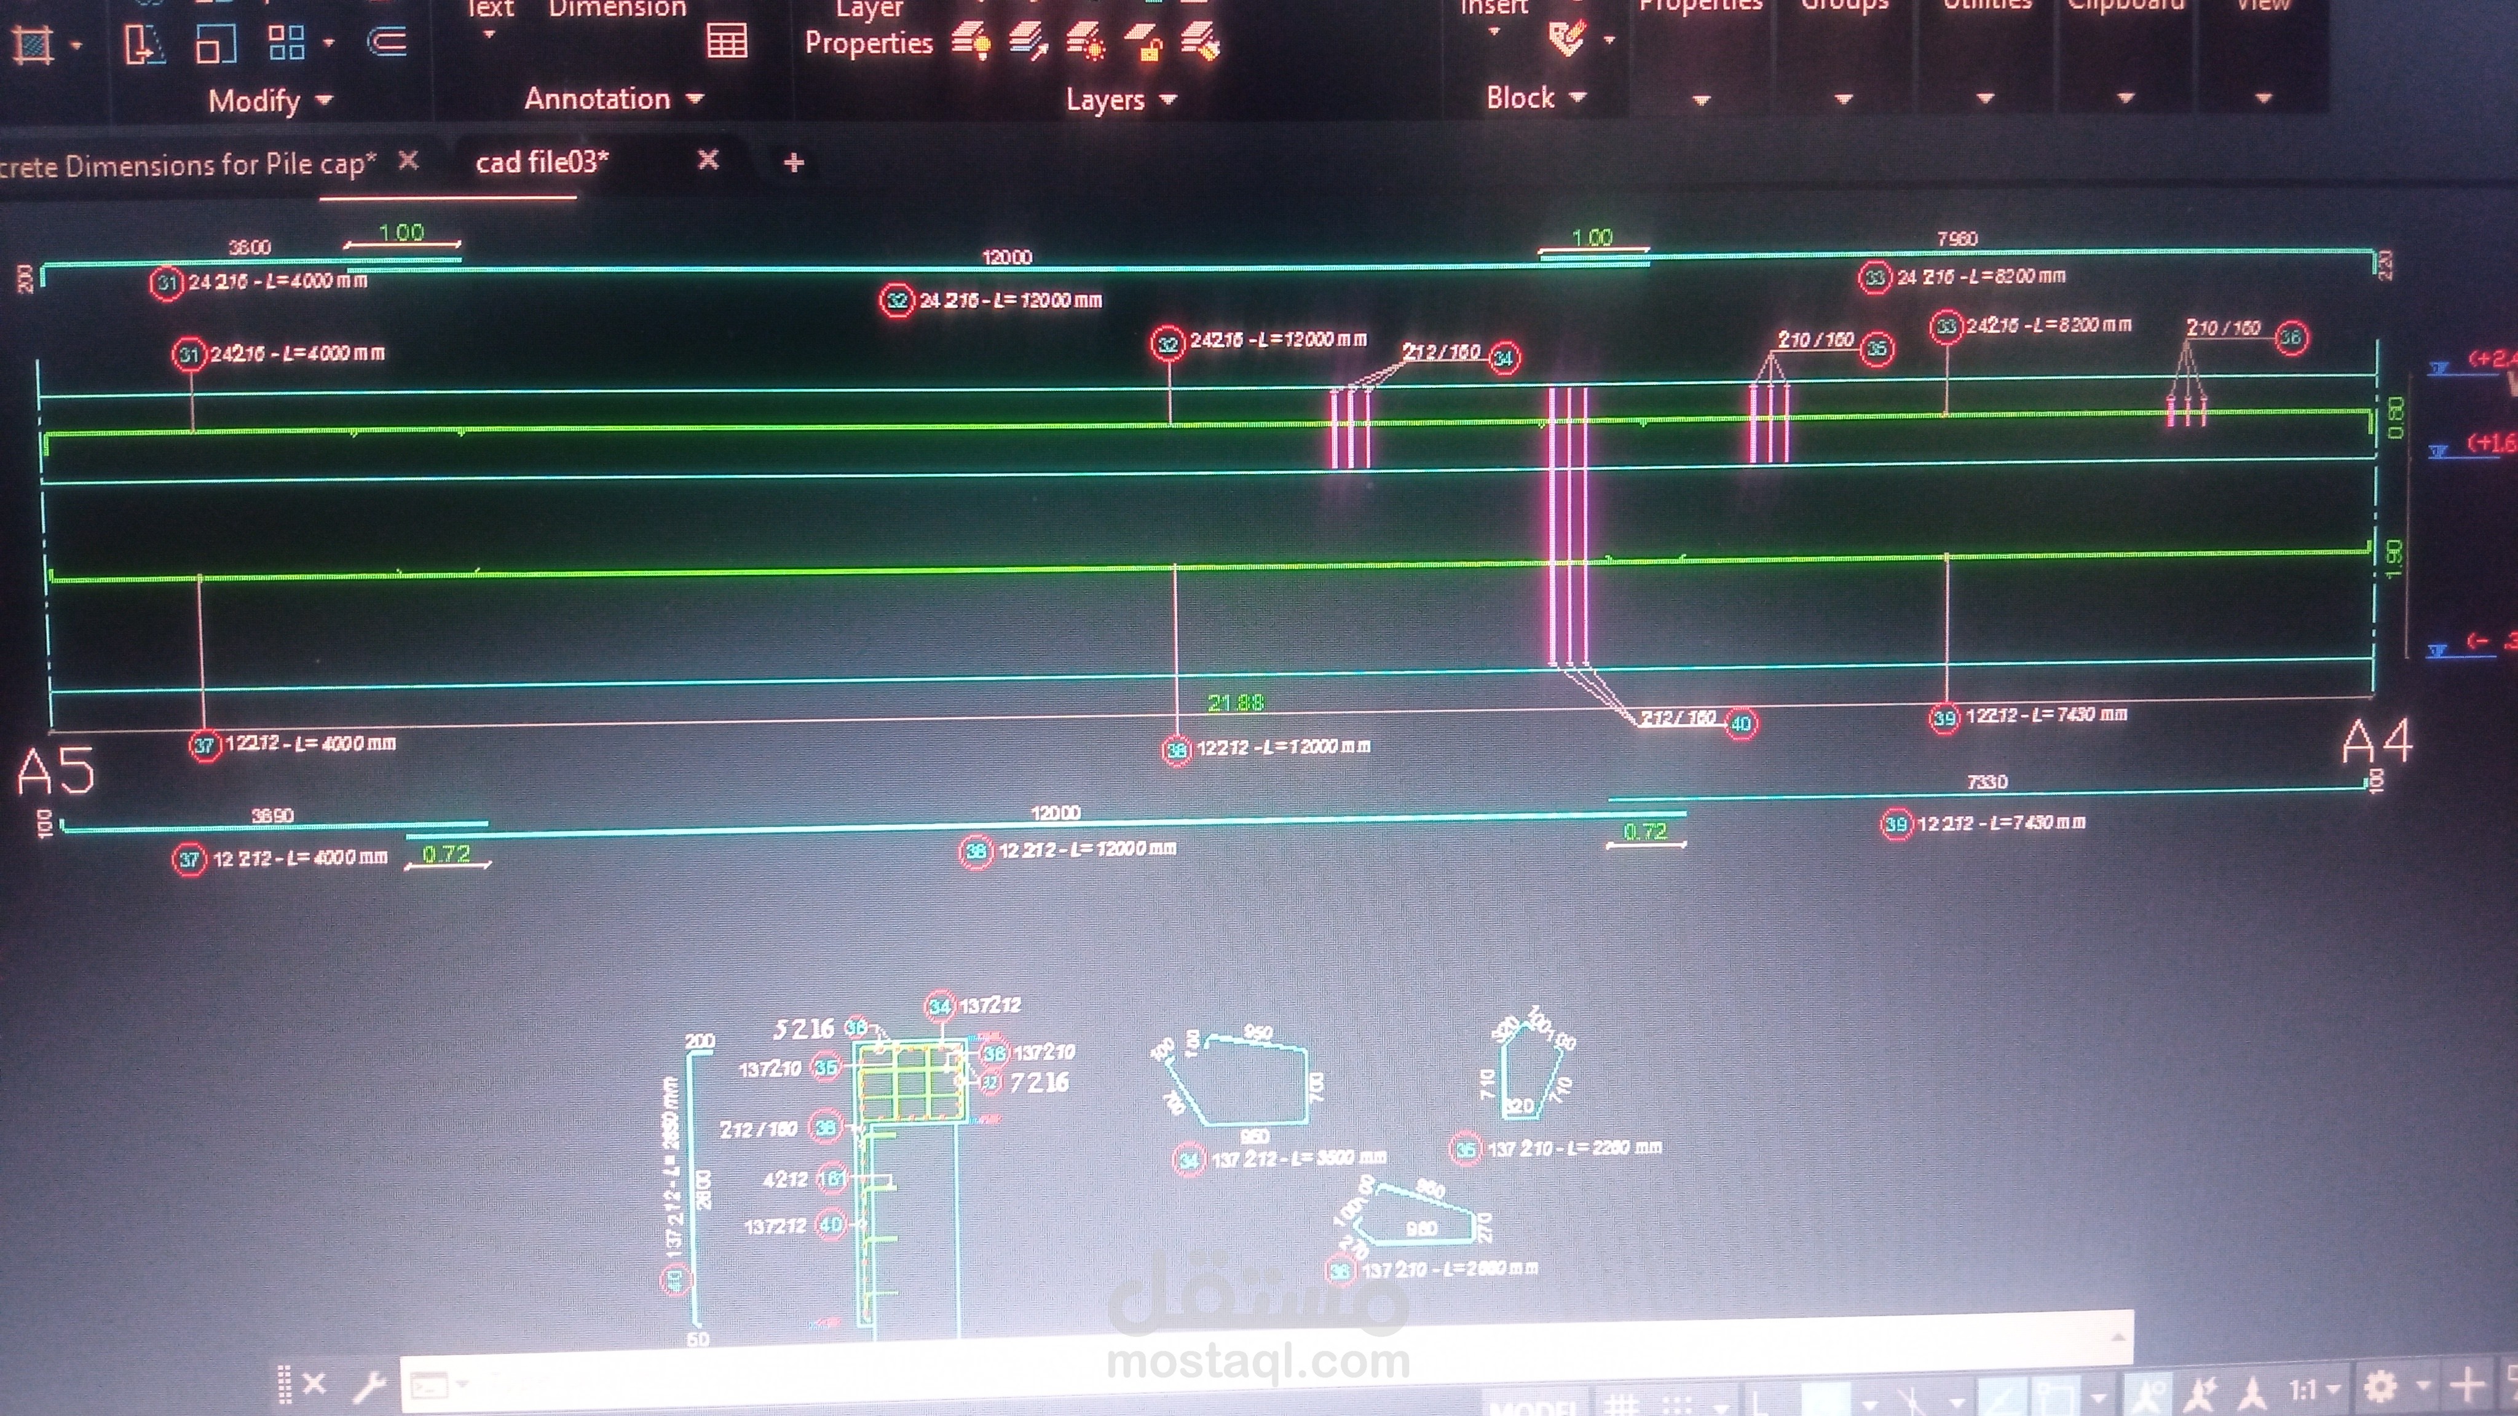Screen dimensions: 2518x1416
Task: Toggle grid display in status bar
Action: coord(1622,1406)
